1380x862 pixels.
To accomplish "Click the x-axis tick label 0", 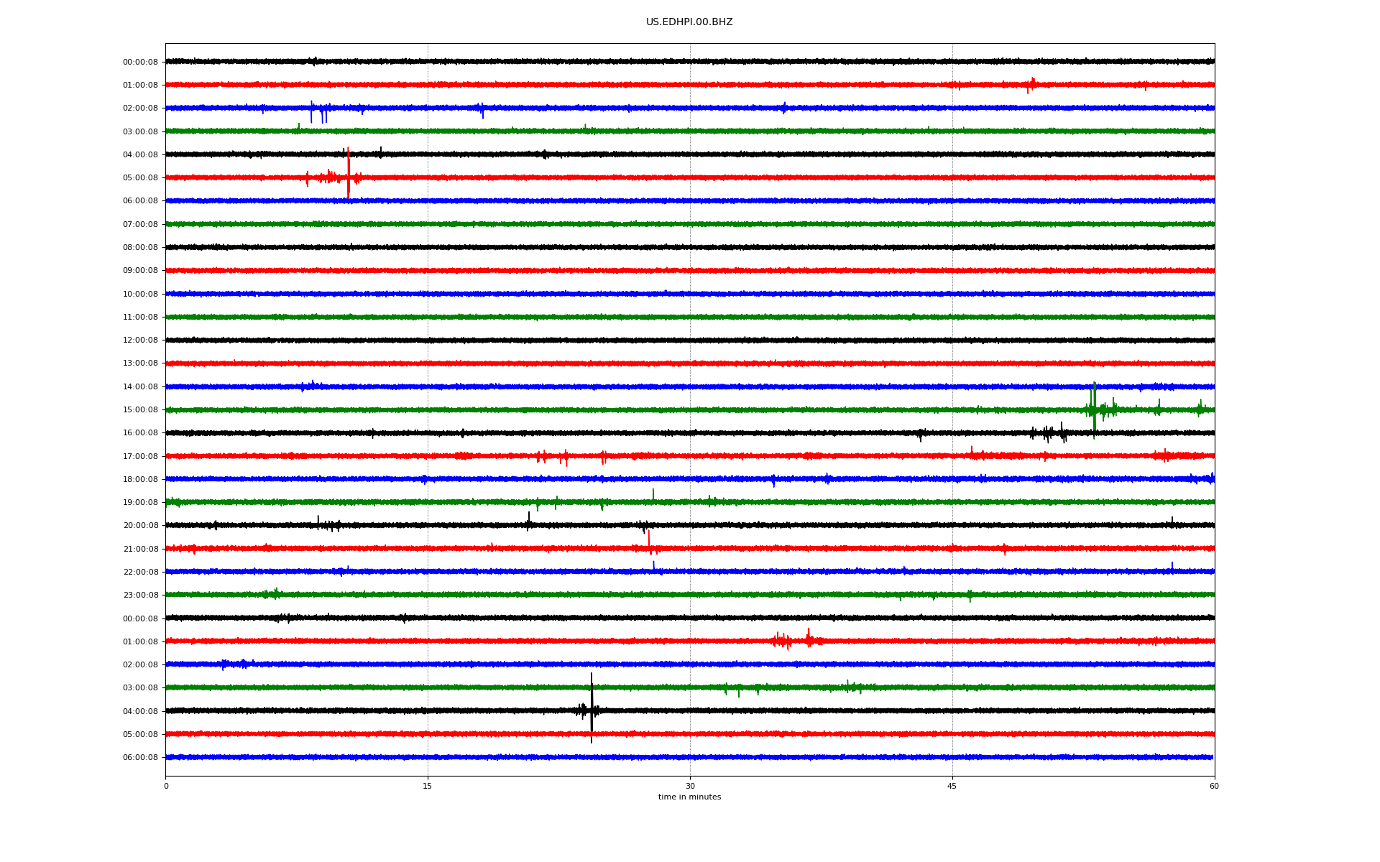I will tap(166, 786).
